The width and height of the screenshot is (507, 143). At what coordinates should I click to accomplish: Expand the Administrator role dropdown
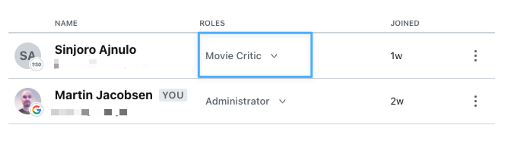(x=237, y=101)
